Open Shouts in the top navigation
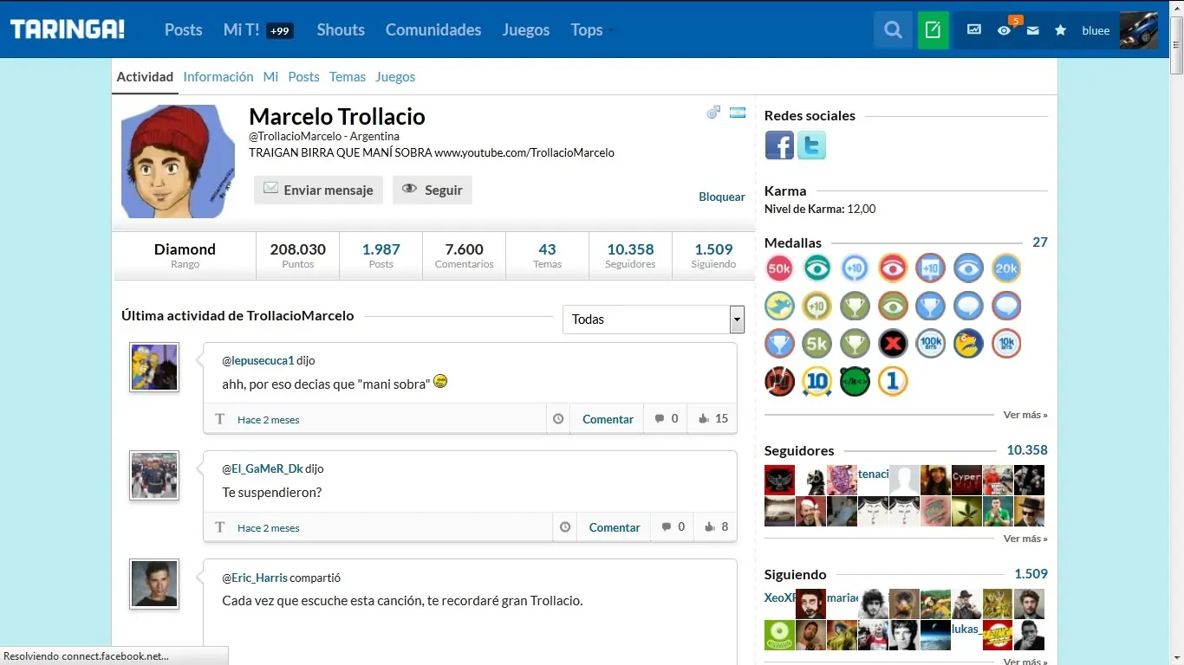This screenshot has width=1184, height=665. (x=341, y=30)
